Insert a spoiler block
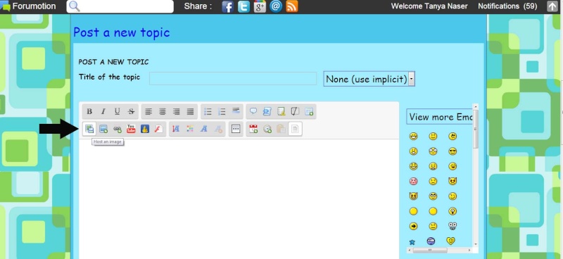563x259 pixels. (x=281, y=112)
